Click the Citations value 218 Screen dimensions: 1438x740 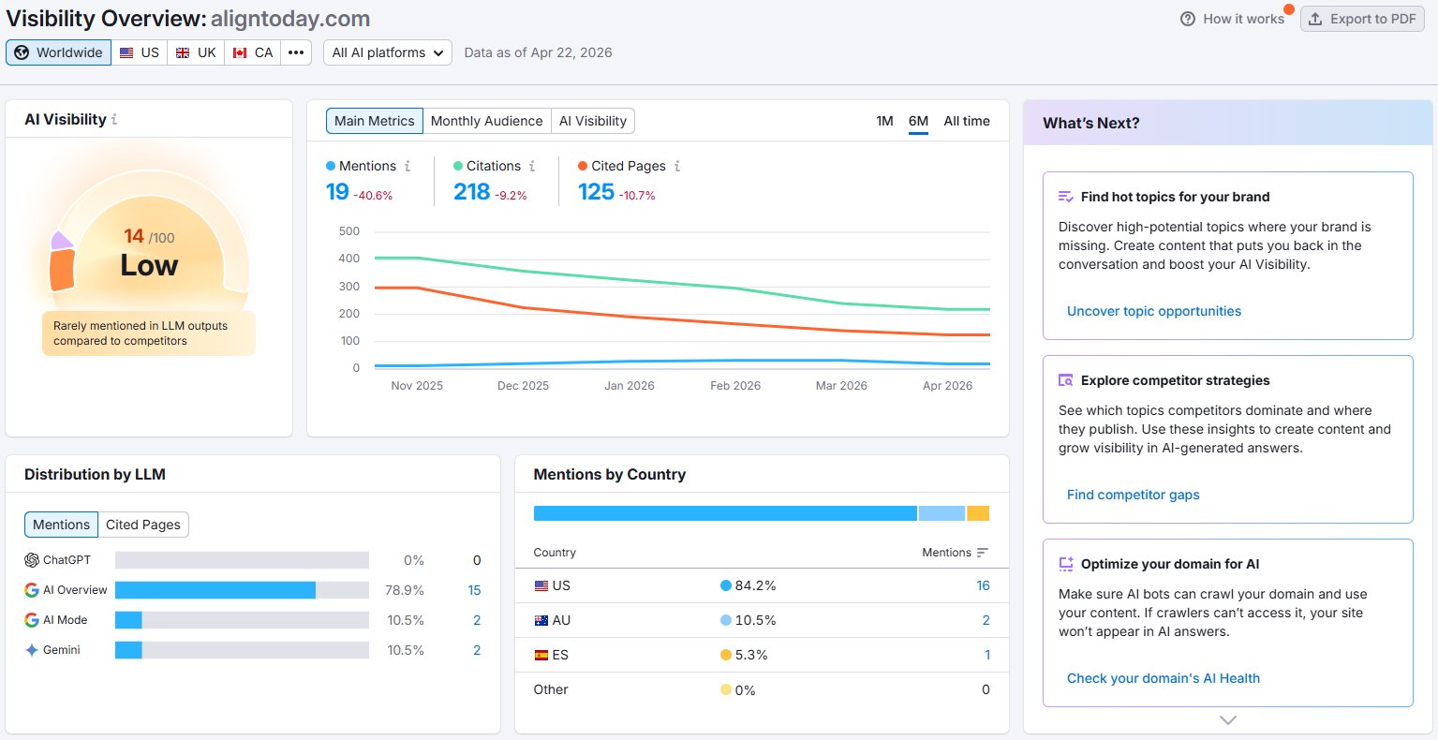[472, 192]
